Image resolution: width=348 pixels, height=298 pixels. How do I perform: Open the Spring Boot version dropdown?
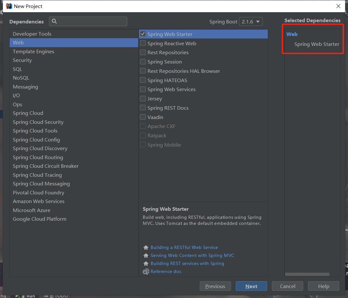pyautogui.click(x=250, y=21)
